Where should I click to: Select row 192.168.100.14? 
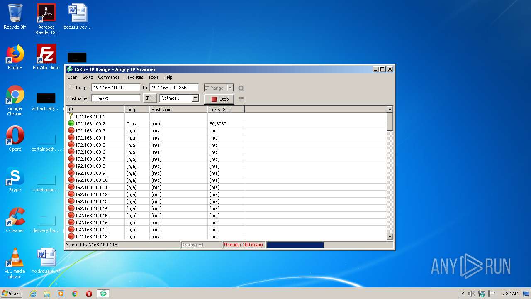click(227, 208)
